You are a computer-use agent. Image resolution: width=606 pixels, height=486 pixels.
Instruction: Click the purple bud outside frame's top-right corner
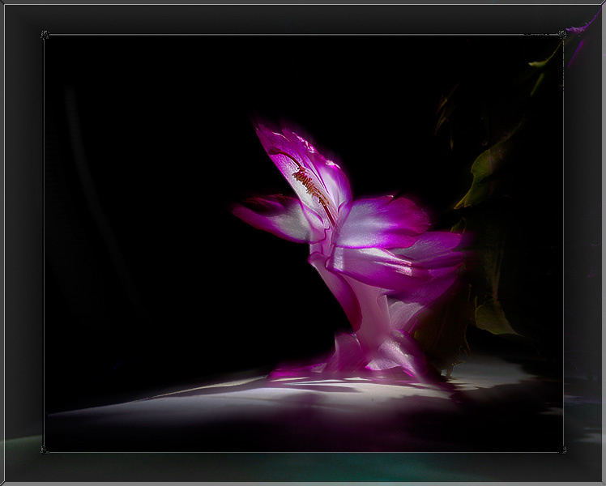pyautogui.click(x=583, y=31)
